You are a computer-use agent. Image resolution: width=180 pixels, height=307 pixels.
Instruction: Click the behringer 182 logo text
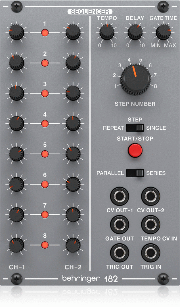coord(90,279)
